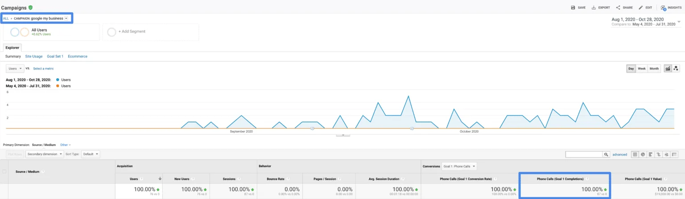Select the Data table view icon

pyautogui.click(x=635, y=154)
